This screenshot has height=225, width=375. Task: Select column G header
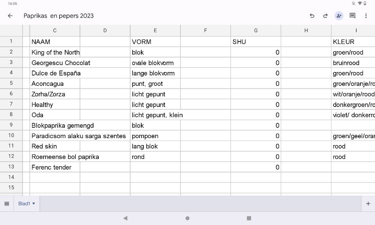(256, 30)
